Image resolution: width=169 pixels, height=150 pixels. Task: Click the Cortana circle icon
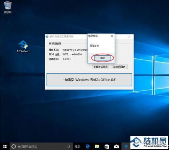pyautogui.click(x=14, y=146)
